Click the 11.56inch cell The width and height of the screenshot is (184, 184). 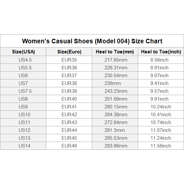pos(161,146)
